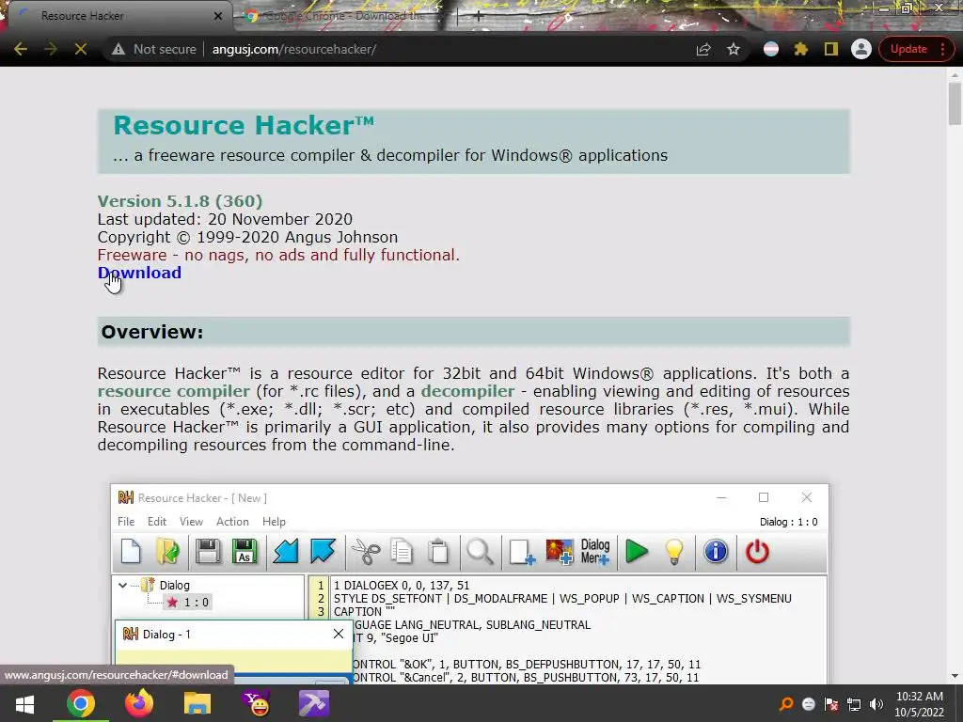This screenshot has height=722, width=963.
Task: Click the address bar URL angusj.com/resourcehacker/
Action: pyautogui.click(x=294, y=49)
